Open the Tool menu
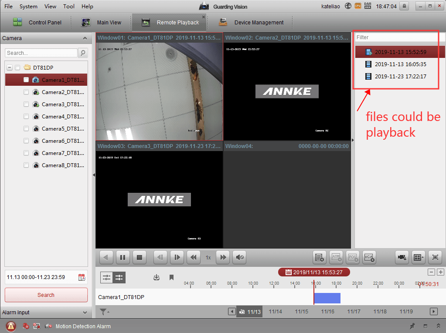This screenshot has height=333, width=446. click(68, 7)
